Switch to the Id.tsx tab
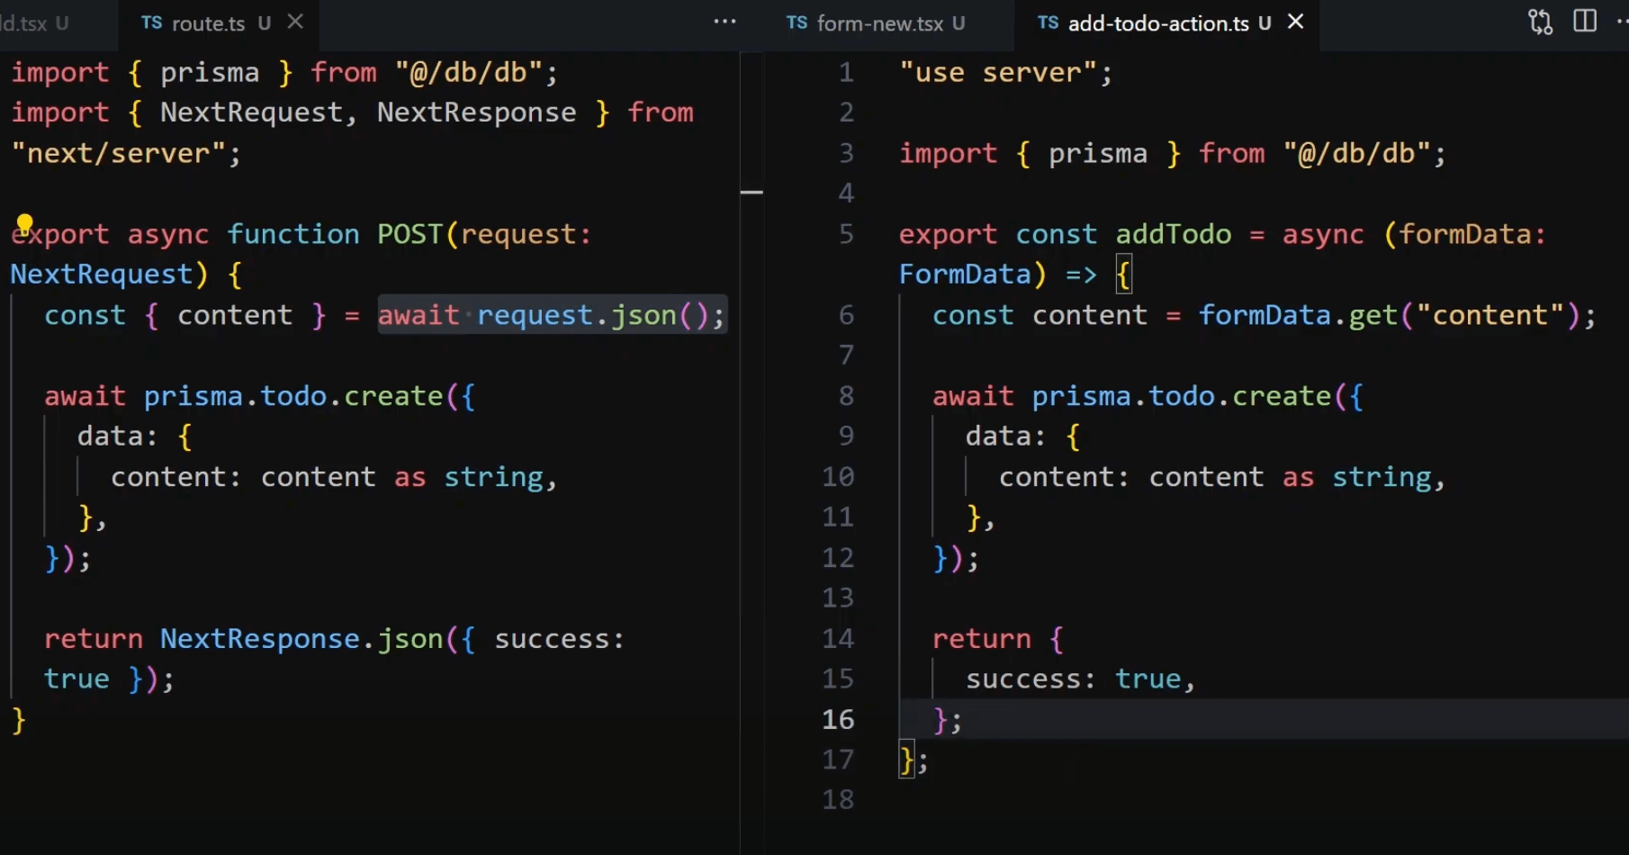Image resolution: width=1629 pixels, height=855 pixels. coord(25,23)
